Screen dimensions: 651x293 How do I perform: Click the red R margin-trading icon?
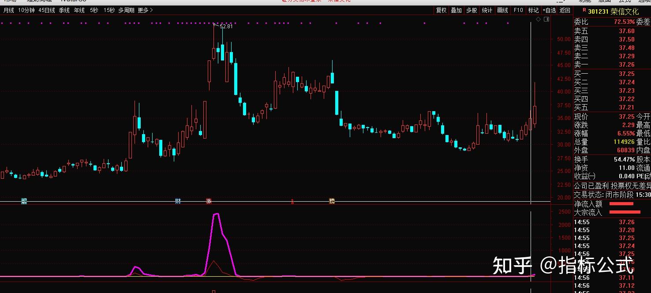pos(584,10)
